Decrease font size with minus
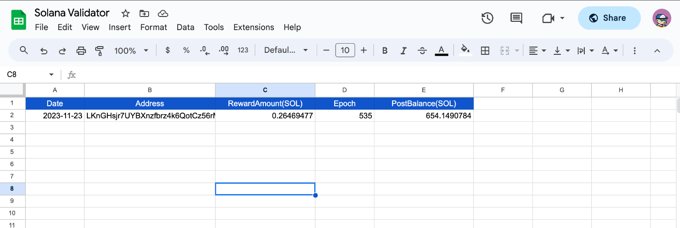Image resolution: width=680 pixels, height=228 pixels. pos(326,50)
